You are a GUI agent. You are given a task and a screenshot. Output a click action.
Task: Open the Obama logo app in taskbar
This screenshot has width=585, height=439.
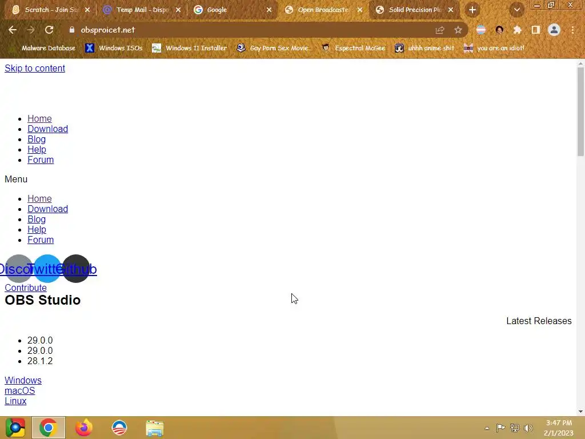[119, 428]
